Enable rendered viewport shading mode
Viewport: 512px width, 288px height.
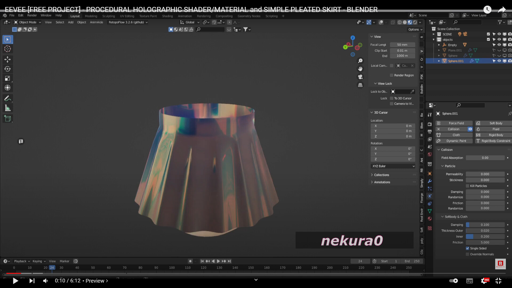tap(415, 22)
